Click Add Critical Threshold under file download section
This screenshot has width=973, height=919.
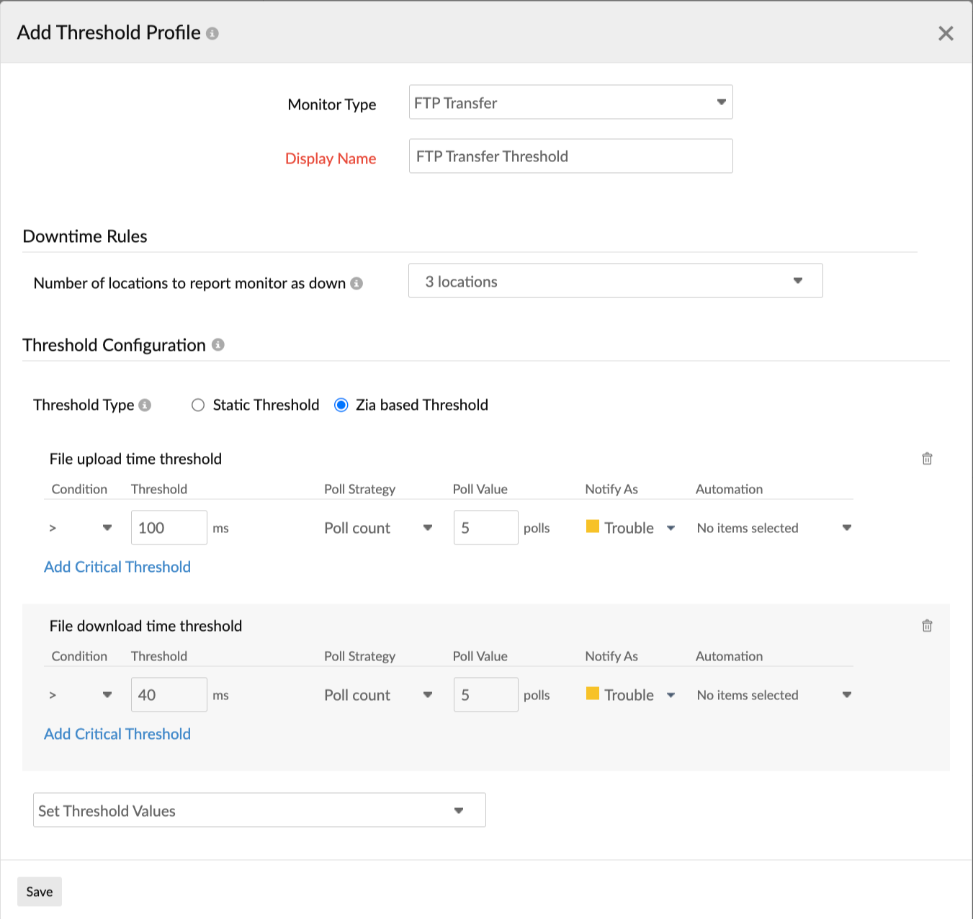117,733
